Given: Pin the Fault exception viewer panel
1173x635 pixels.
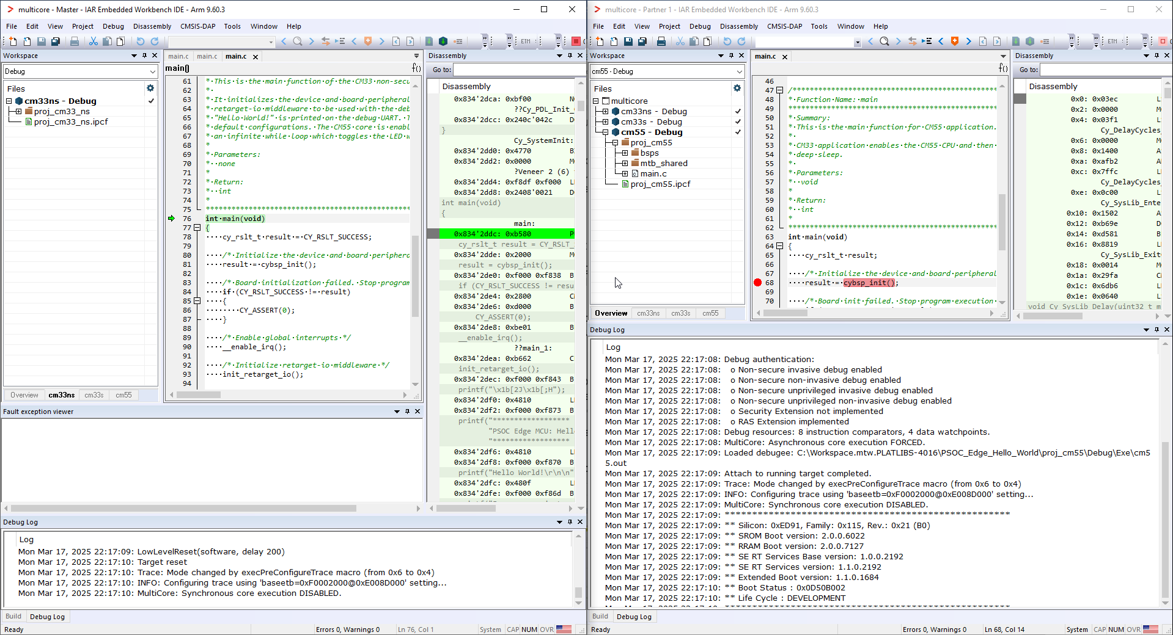Looking at the screenshot, I should (407, 412).
